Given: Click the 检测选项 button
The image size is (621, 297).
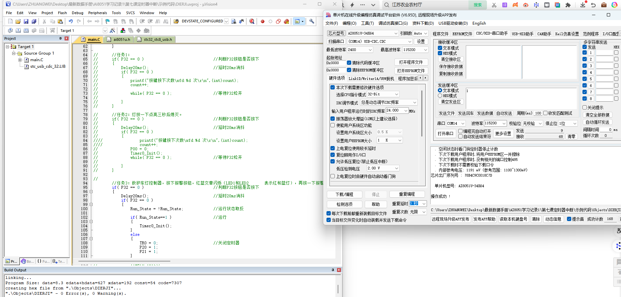Looking at the screenshot, I should tap(345, 204).
